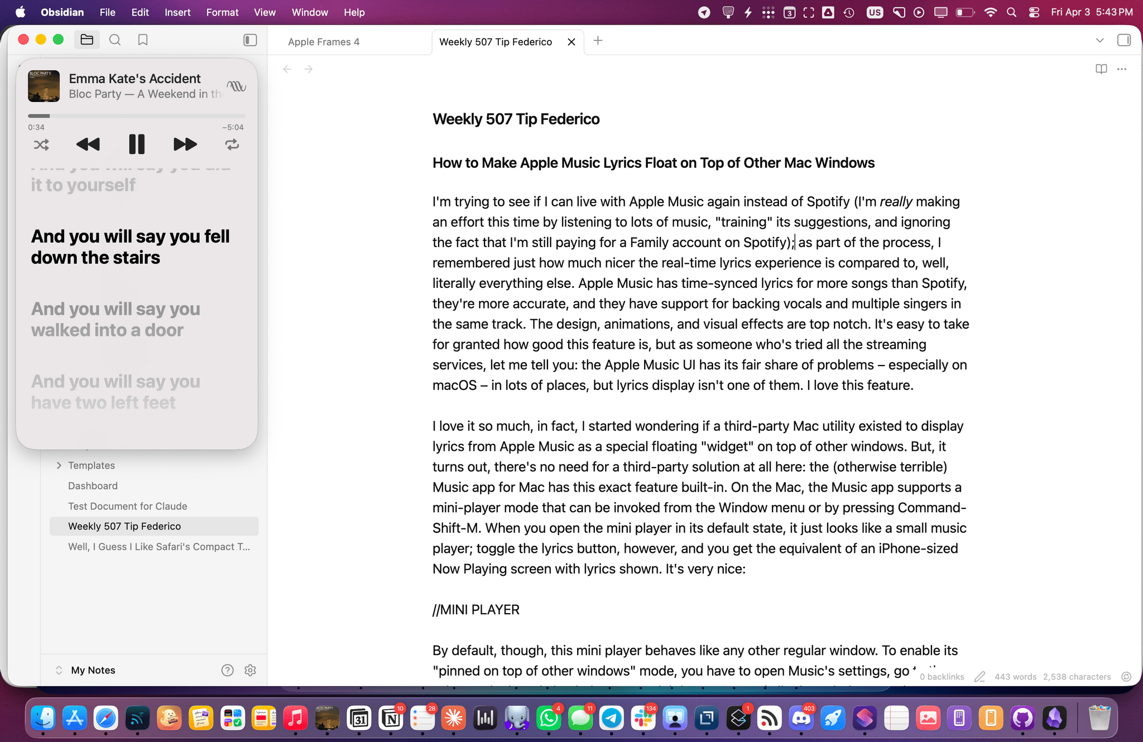This screenshot has width=1143, height=742.
Task: Open Discord from the Dock
Action: pyautogui.click(x=801, y=718)
